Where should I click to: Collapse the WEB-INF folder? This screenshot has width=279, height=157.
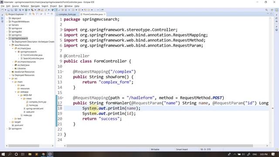coord(18,95)
